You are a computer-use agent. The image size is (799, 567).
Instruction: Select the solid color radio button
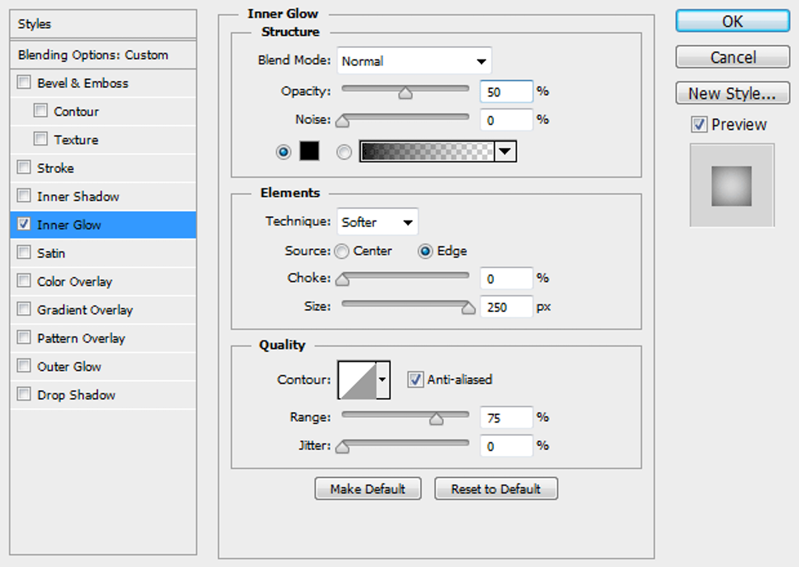tap(283, 152)
